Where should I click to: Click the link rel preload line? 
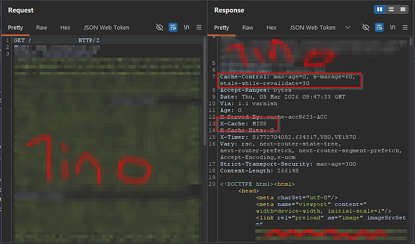pos(331,217)
